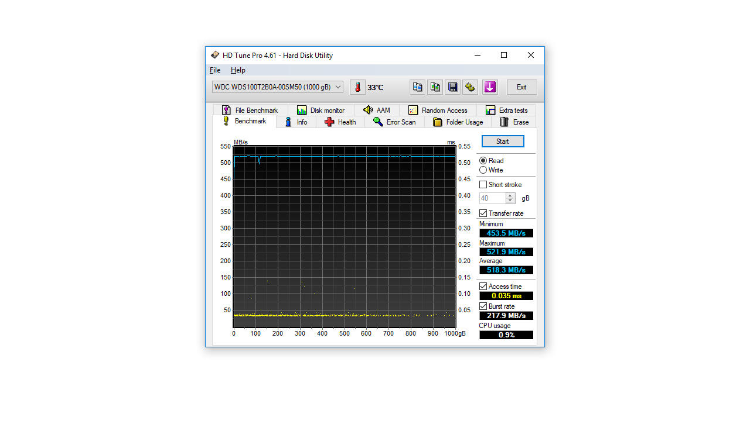This screenshot has height=421, width=750.
Task: Increase the short stroke size spinner
Action: (510, 196)
